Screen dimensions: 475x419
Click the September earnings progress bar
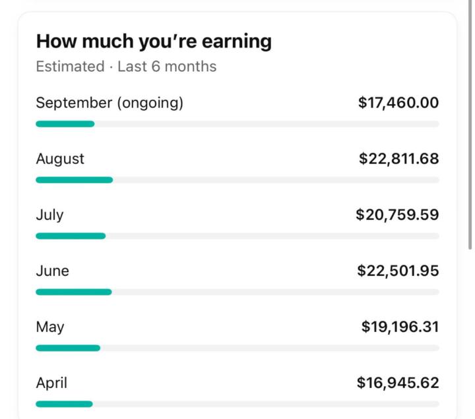(237, 124)
